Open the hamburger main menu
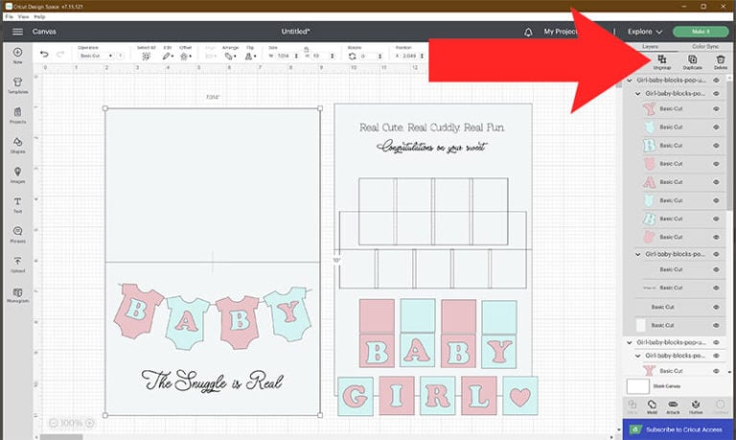 (x=17, y=32)
